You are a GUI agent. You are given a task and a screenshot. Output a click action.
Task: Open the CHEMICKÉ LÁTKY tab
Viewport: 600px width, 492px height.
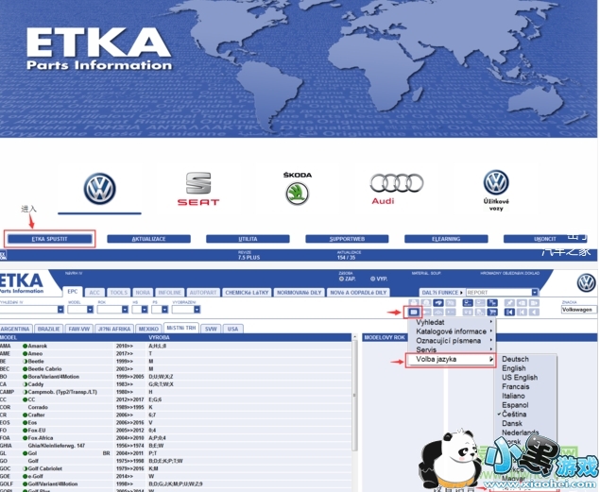(x=247, y=293)
